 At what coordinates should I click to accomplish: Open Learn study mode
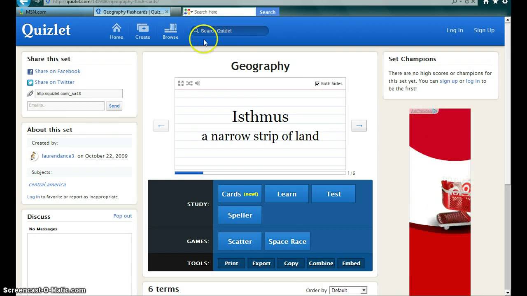(x=287, y=194)
